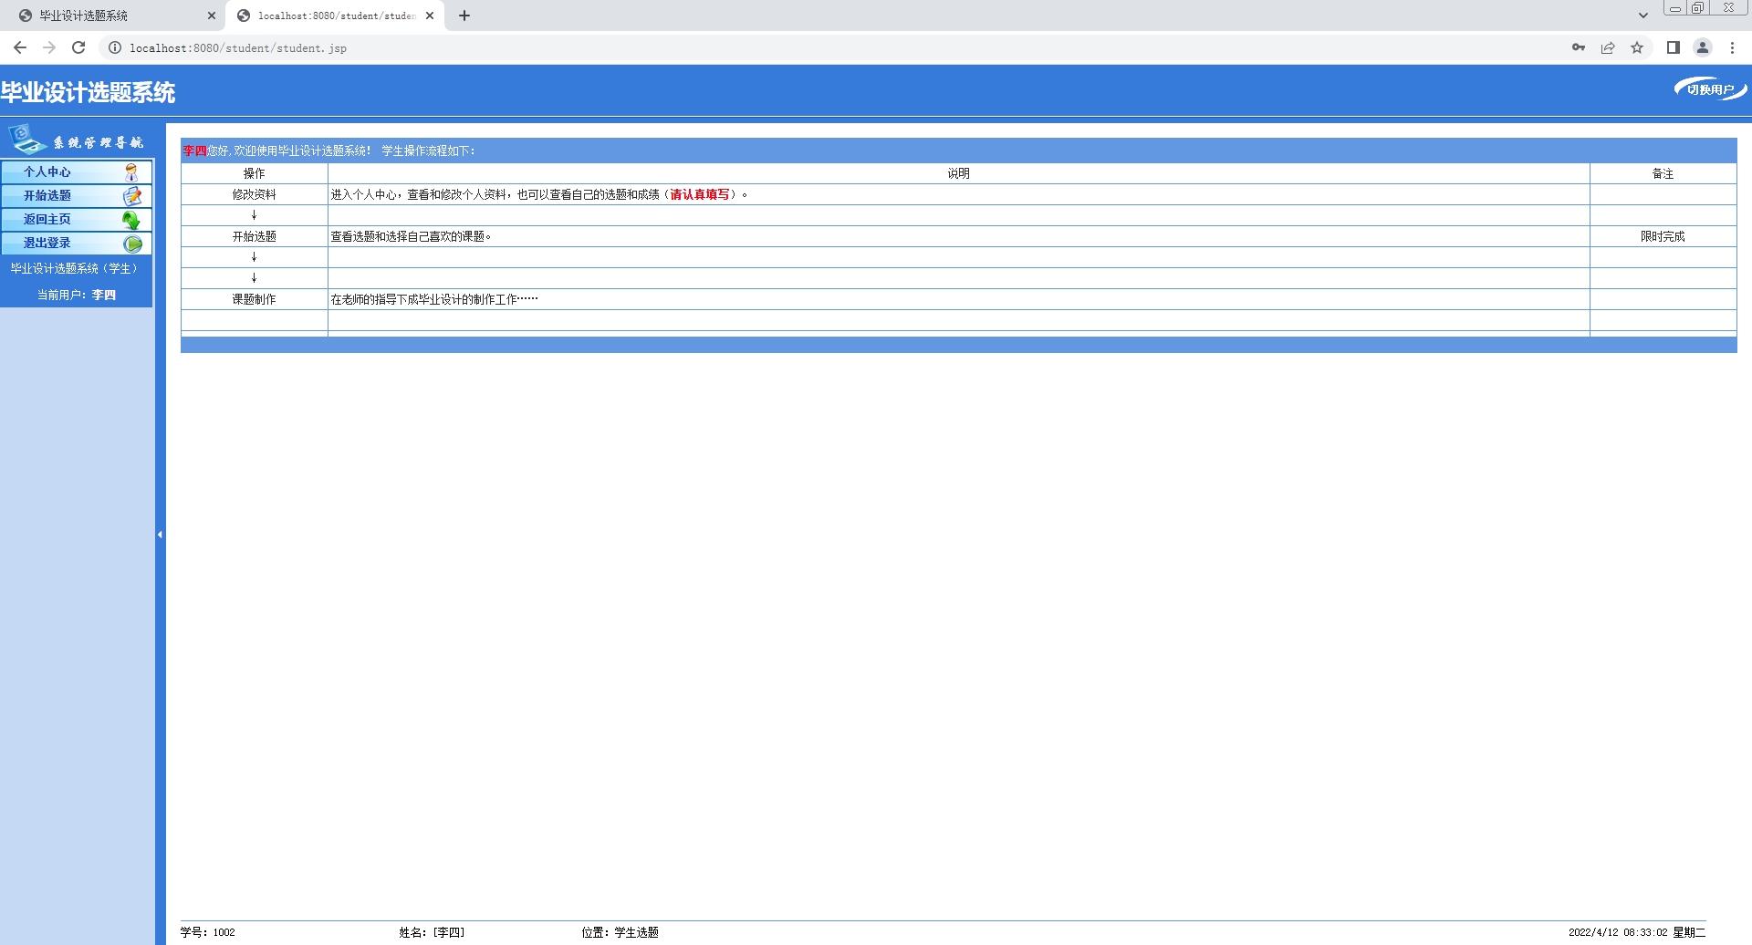Click the 限时完成 remark cell
The height and width of the screenshot is (945, 1752).
(1663, 236)
